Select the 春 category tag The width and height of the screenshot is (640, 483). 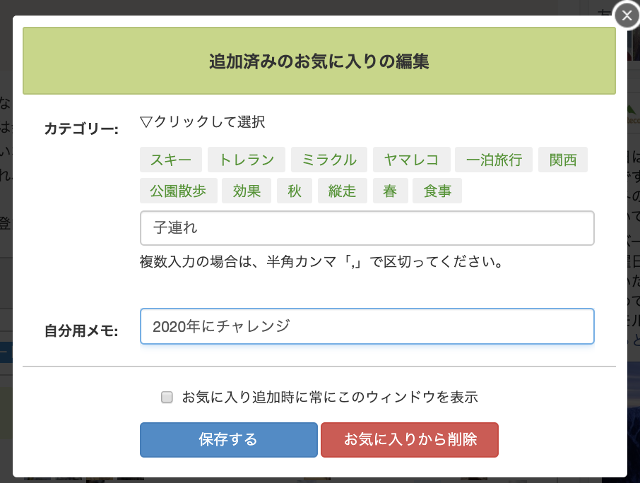point(390,191)
